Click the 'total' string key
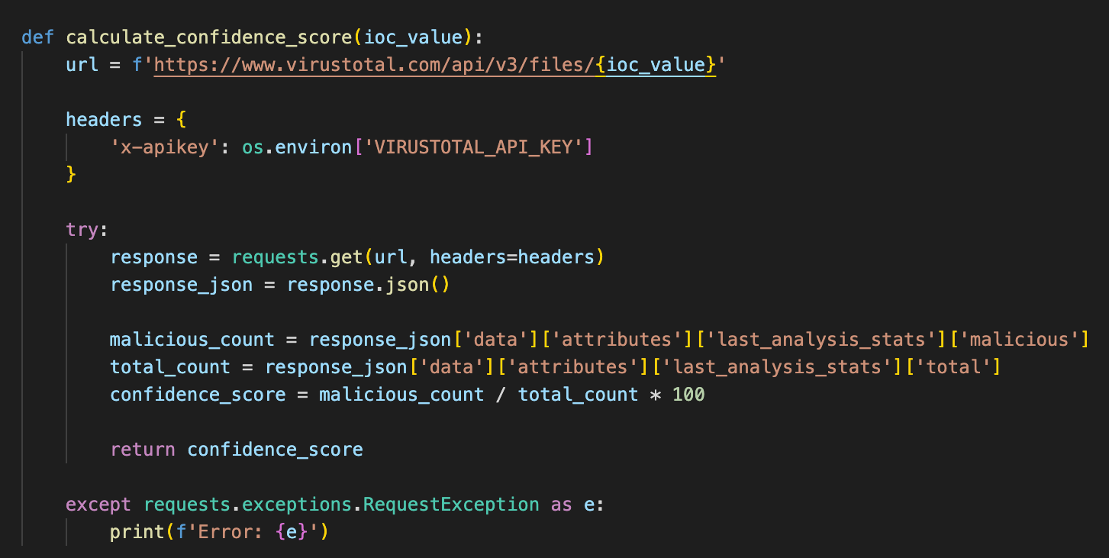Viewport: 1109px width, 558px height. pyautogui.click(x=953, y=367)
